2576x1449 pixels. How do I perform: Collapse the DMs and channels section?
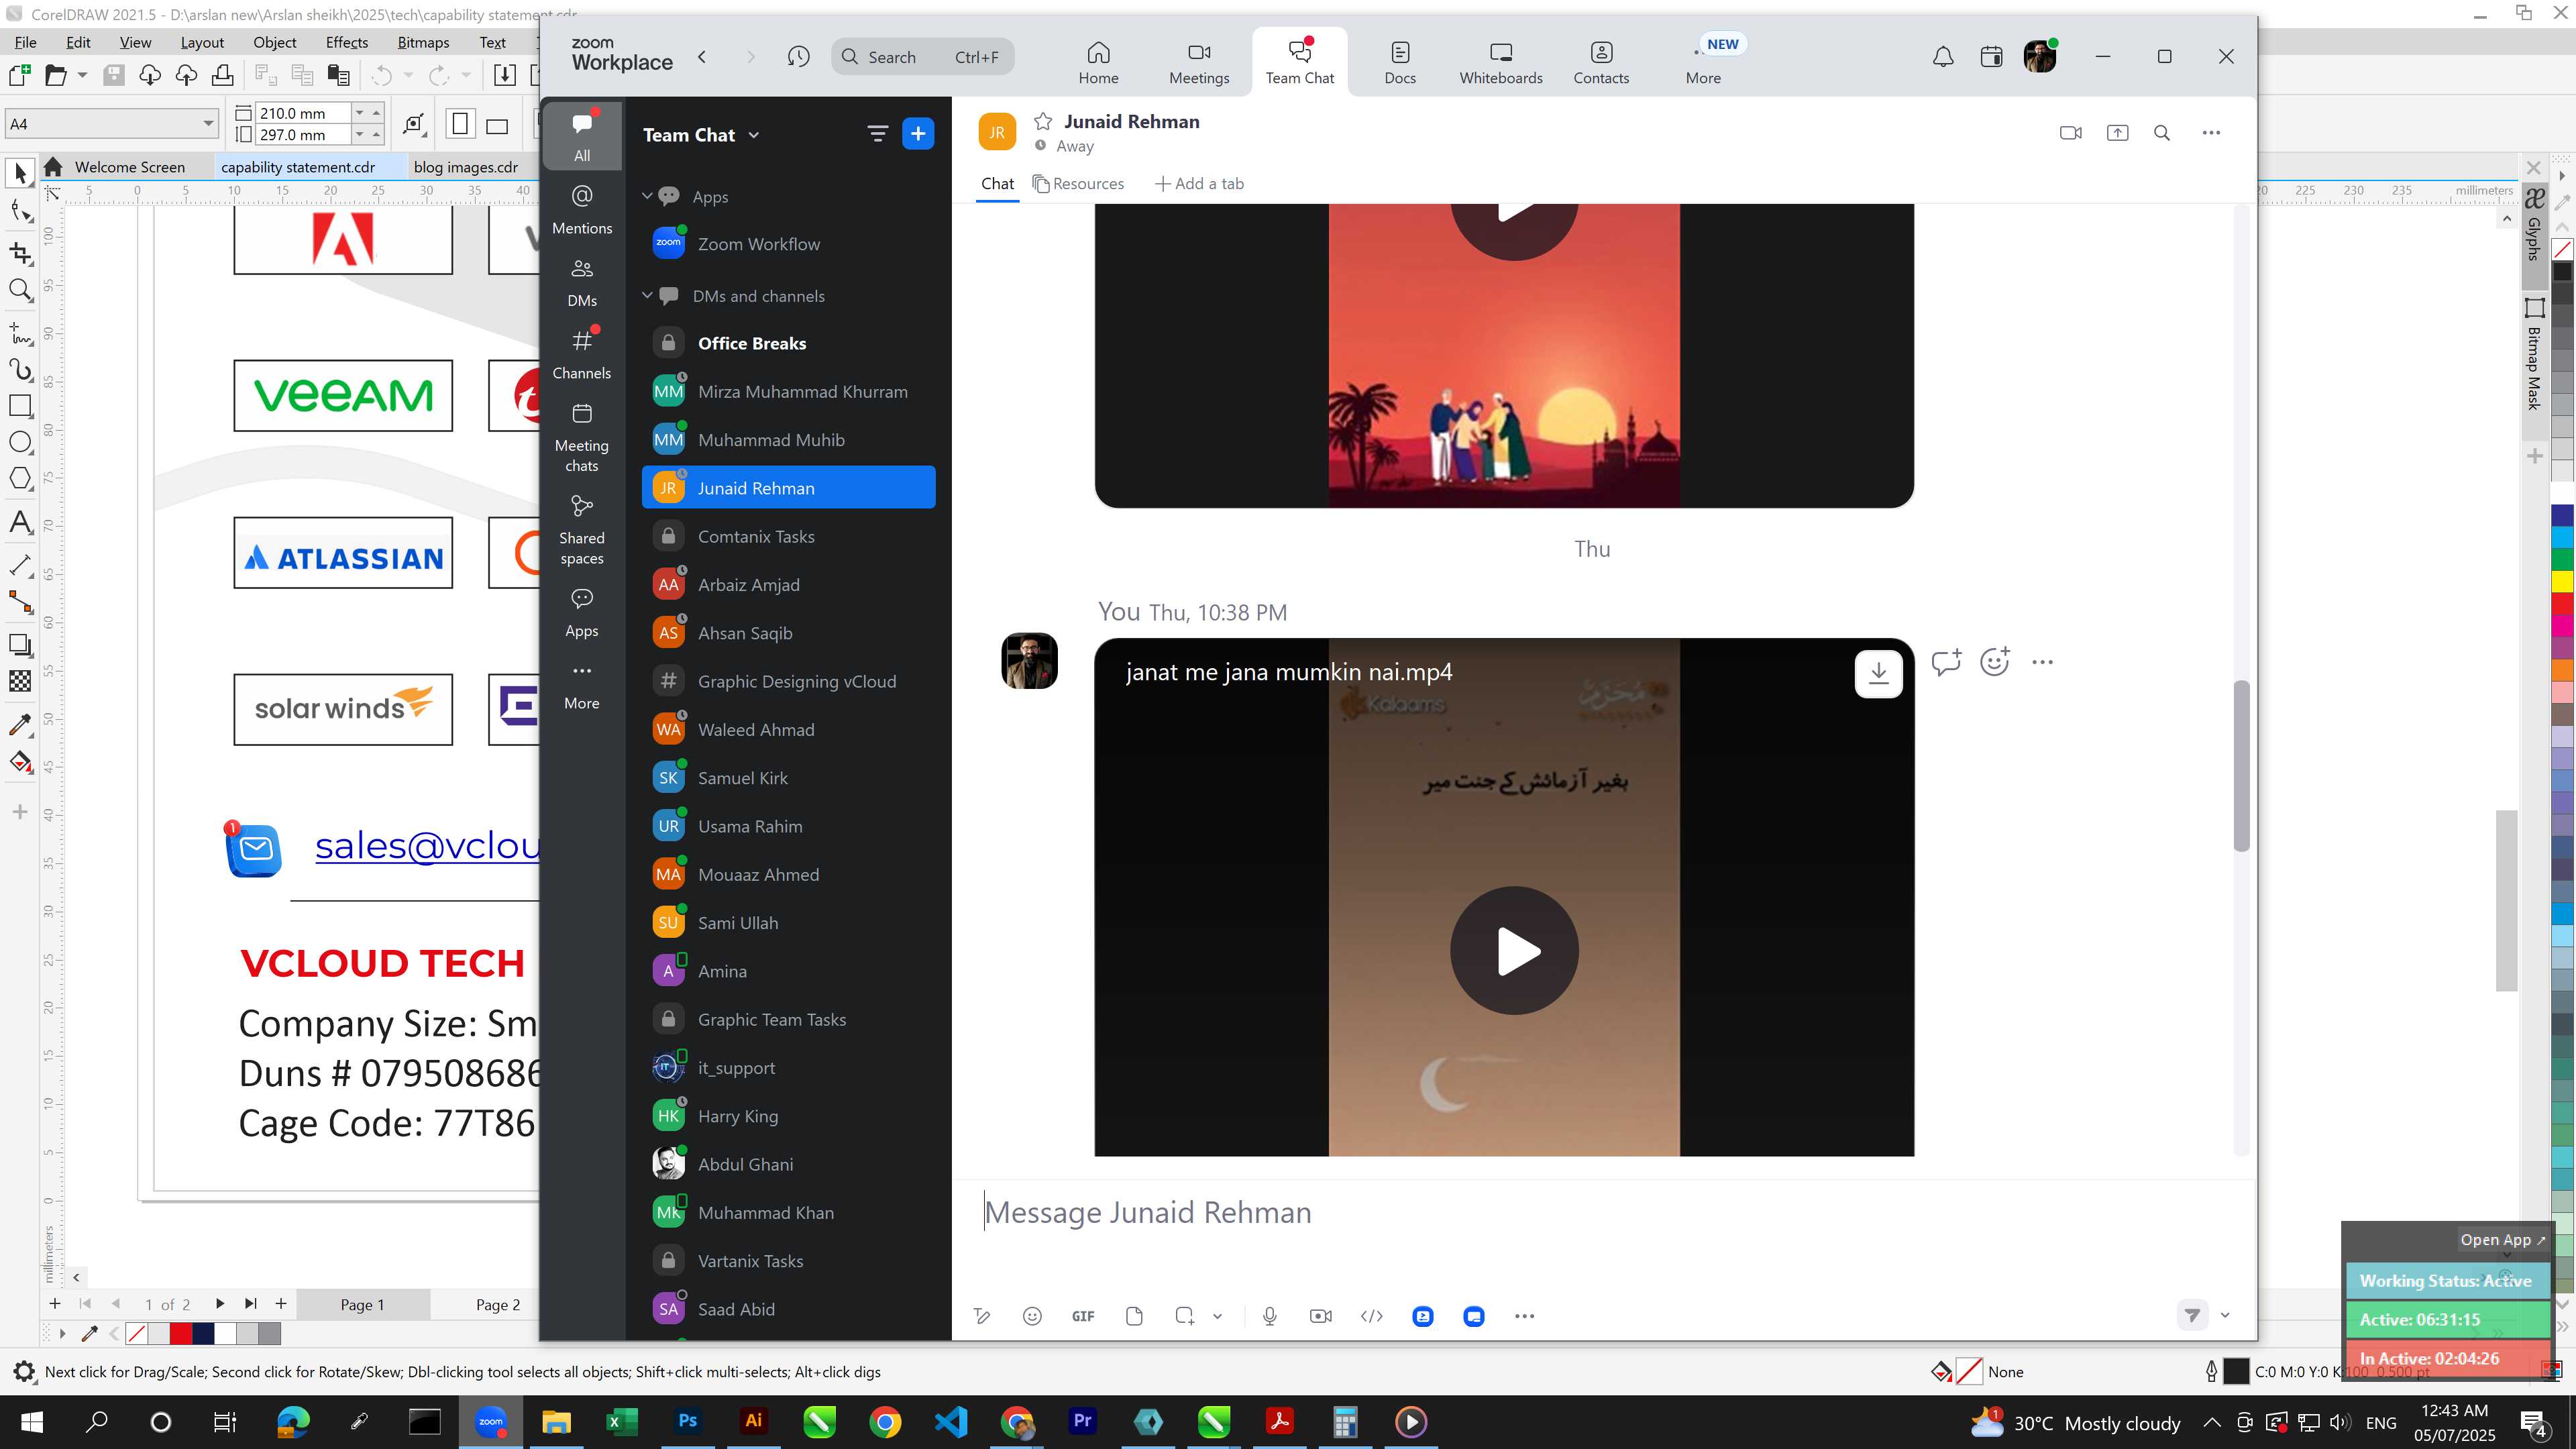coord(647,295)
